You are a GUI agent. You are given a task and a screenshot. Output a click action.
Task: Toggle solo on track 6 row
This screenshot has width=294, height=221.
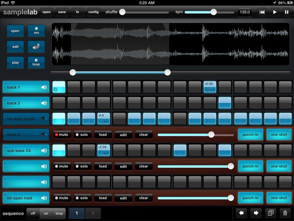click(82, 166)
